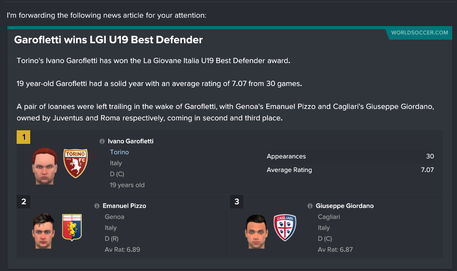Click info icon beside Giuseppe Giordano
Viewport: 457px width, 271px height.
(x=310, y=206)
